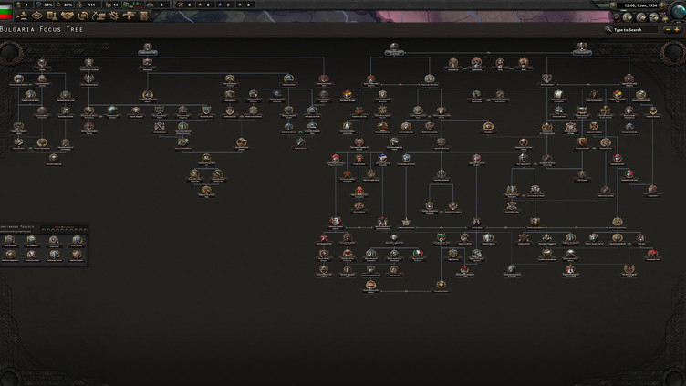The width and height of the screenshot is (686, 386).
Task: Open the eye icon menu
Action: pyautogui.click(x=36, y=16)
